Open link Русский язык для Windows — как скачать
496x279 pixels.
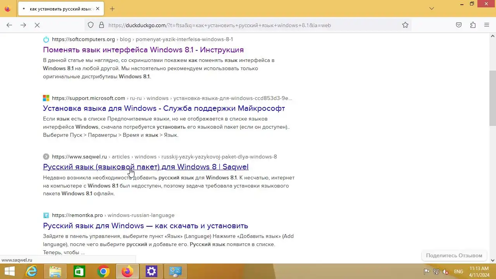(x=145, y=226)
